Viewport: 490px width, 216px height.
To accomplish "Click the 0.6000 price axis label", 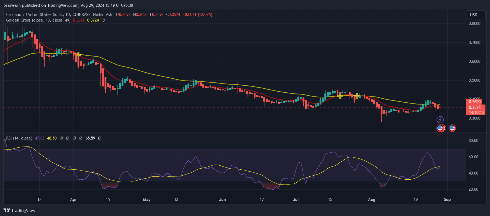I will tap(474, 61).
